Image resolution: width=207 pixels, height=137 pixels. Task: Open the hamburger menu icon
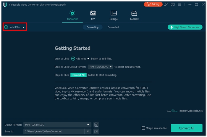click(179, 4)
